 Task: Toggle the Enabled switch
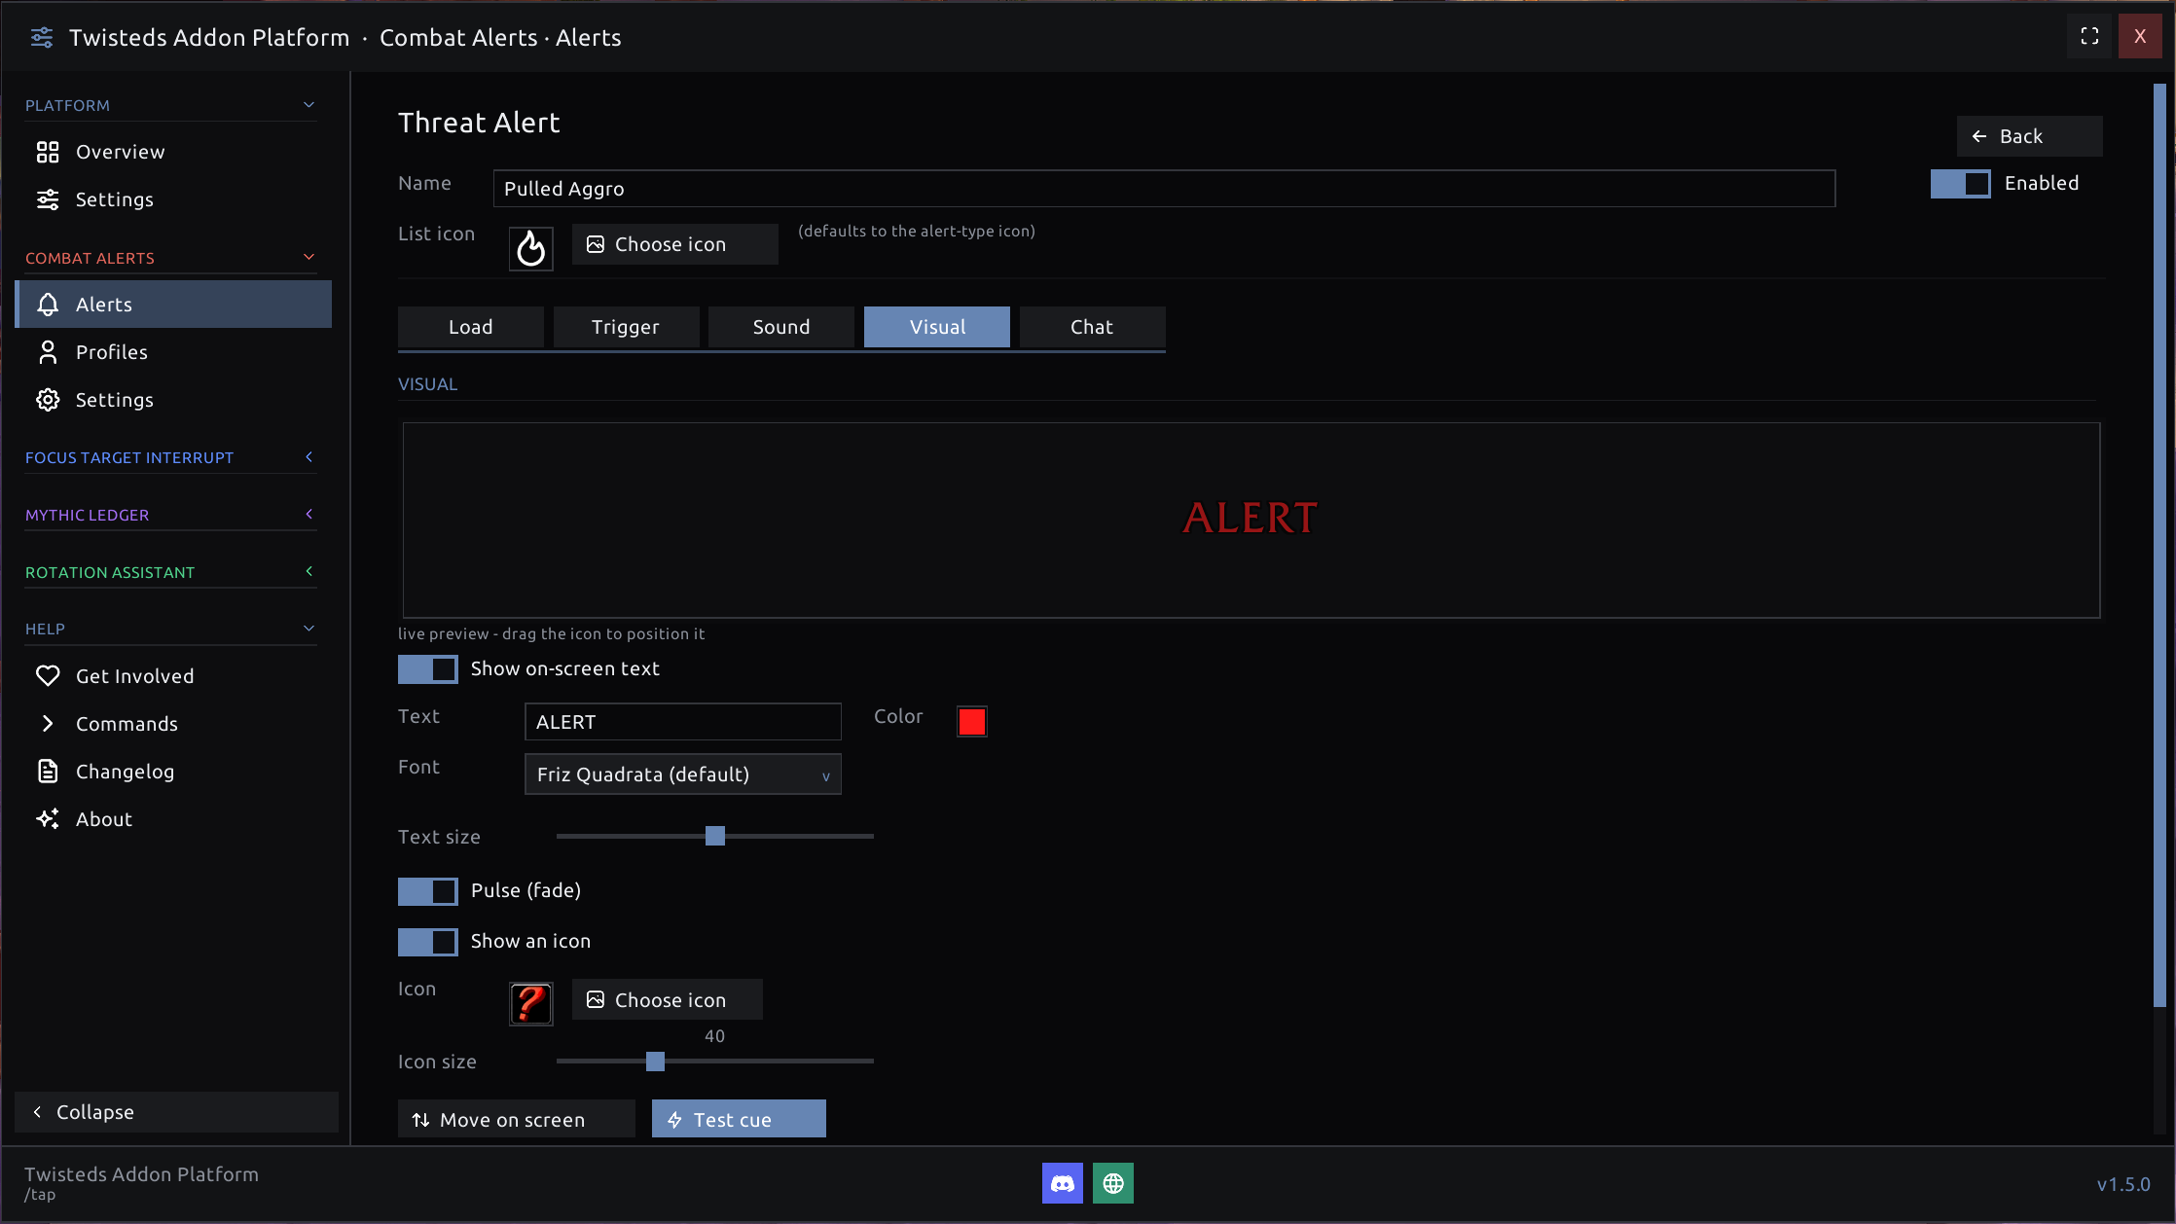[1960, 183]
